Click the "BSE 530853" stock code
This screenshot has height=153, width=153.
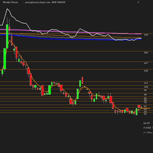(58, 2)
